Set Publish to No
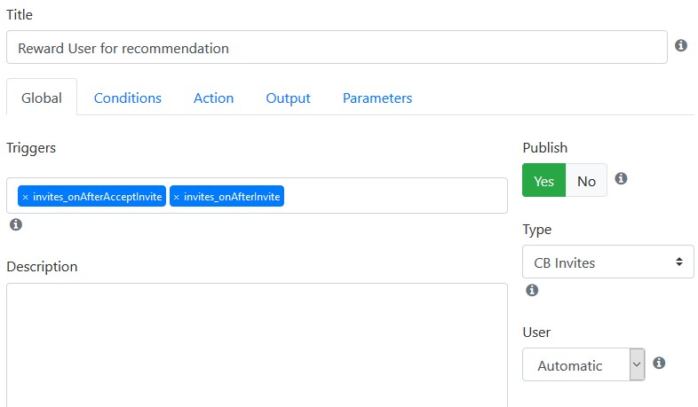 [586, 180]
